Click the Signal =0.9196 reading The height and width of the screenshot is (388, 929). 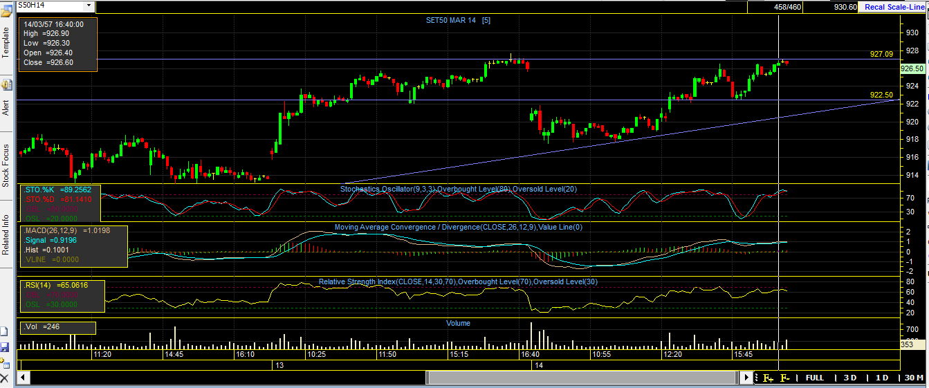tap(51, 240)
